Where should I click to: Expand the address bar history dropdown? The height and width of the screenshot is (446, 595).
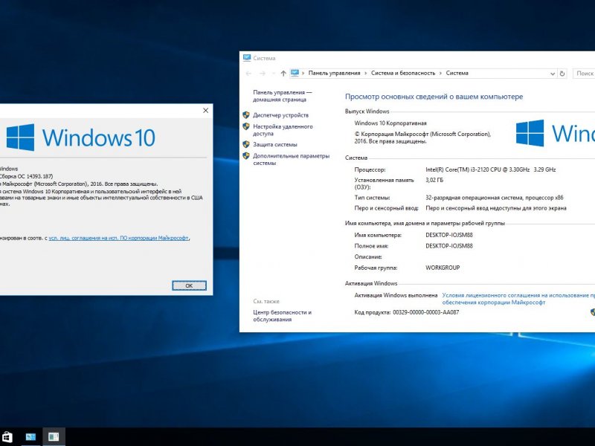(553, 74)
